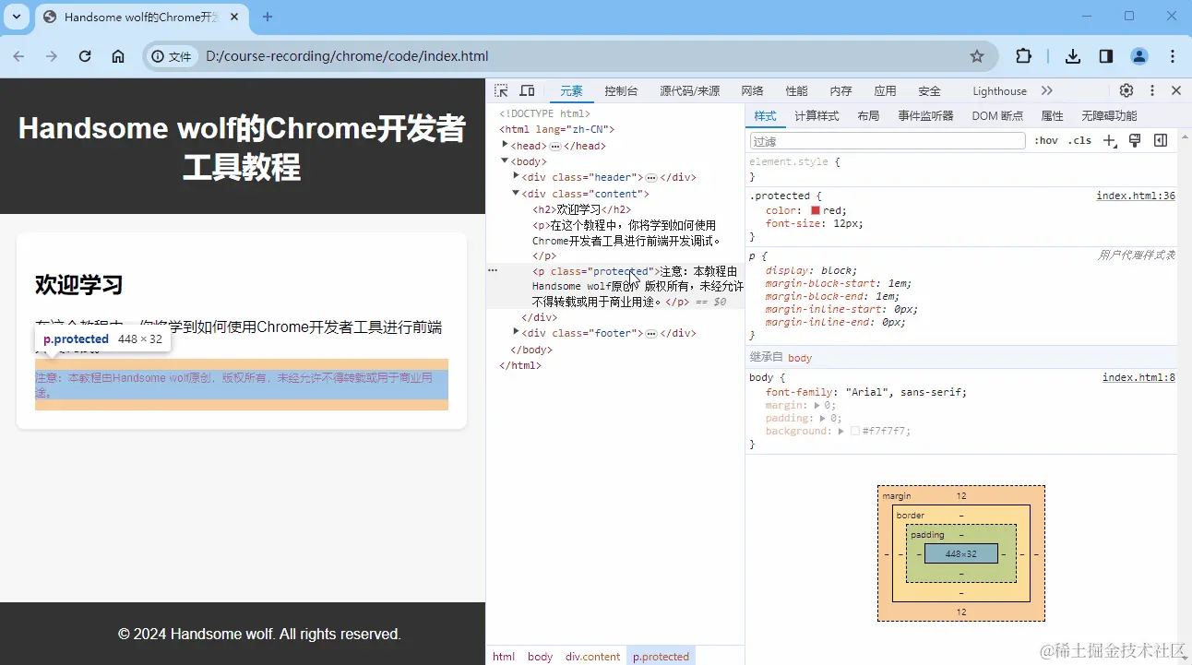Reload the current page
This screenshot has height=665, width=1192.
[85, 56]
